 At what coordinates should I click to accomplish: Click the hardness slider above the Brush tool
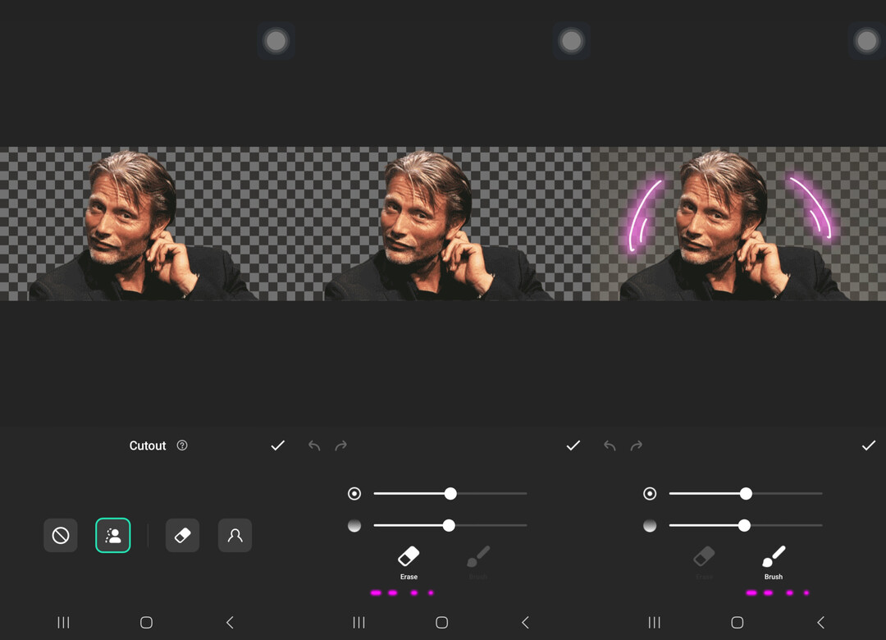coord(744,526)
